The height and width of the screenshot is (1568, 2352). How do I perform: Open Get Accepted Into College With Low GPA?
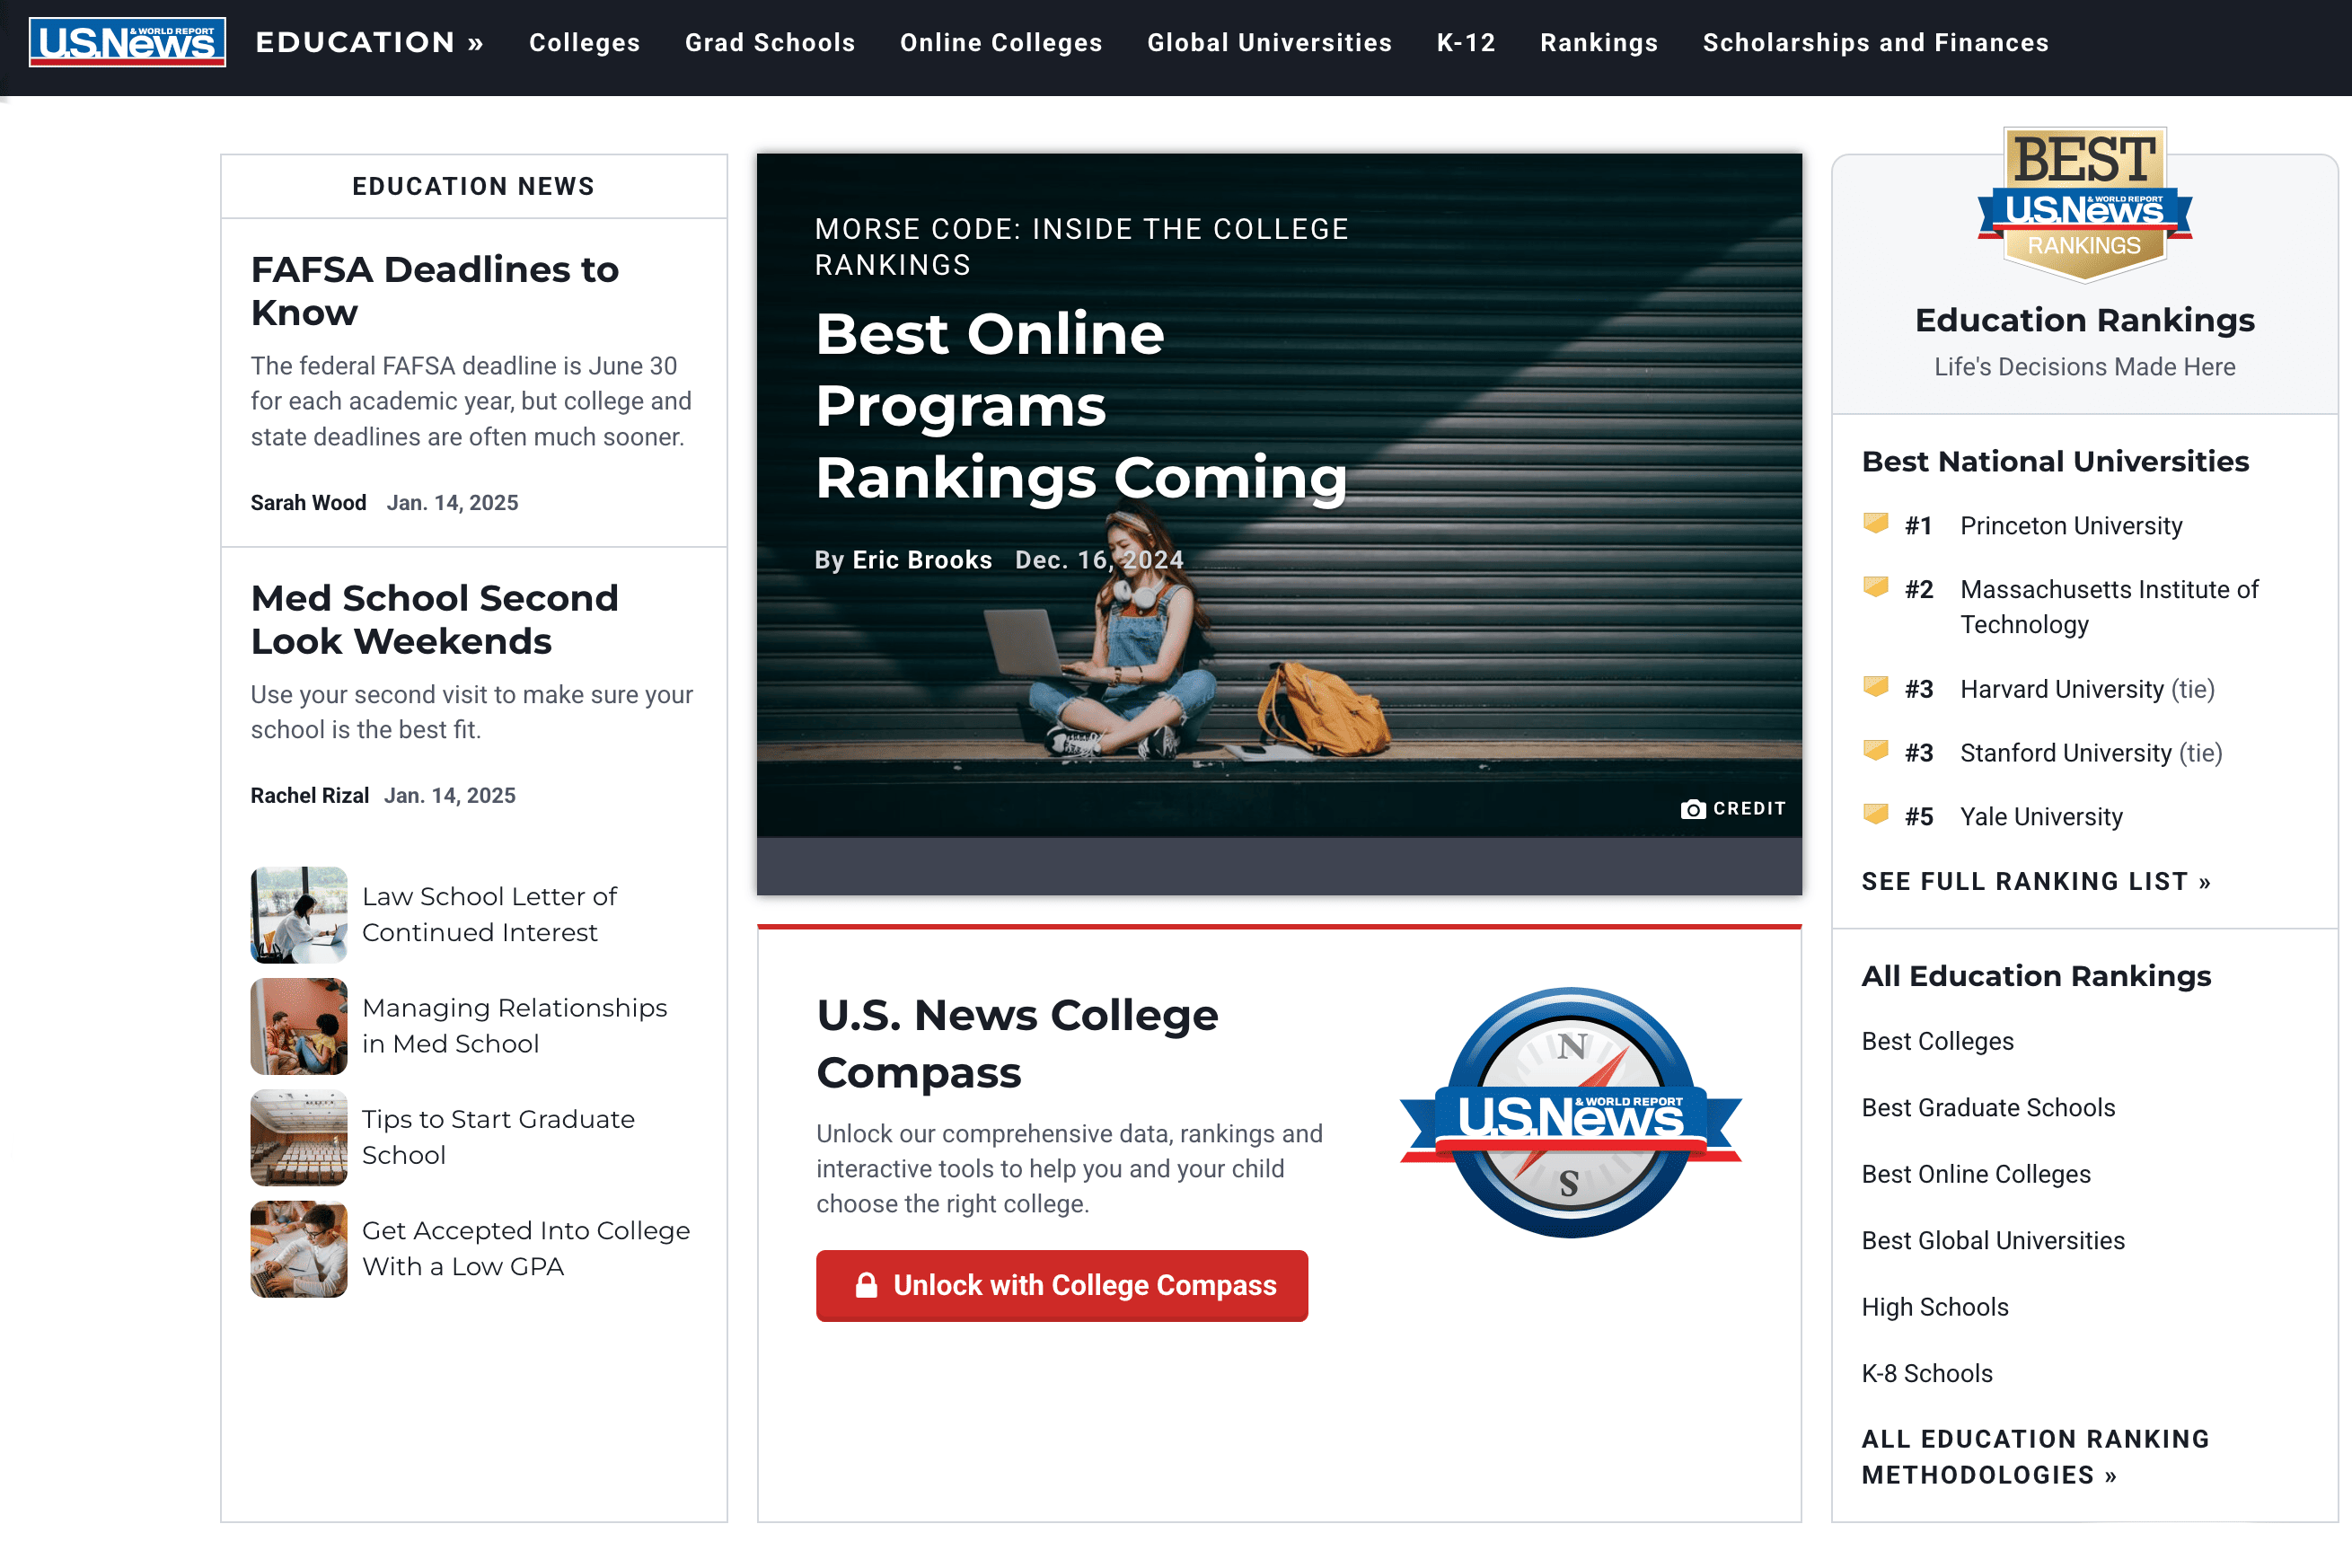526,1248
